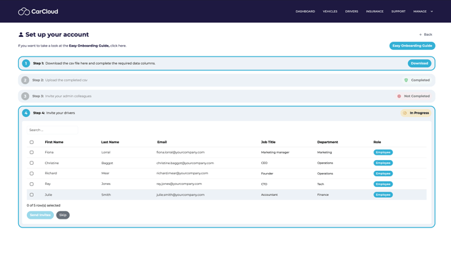
Task: Click the Easy Onboarding Guide button
Action: [412, 46]
